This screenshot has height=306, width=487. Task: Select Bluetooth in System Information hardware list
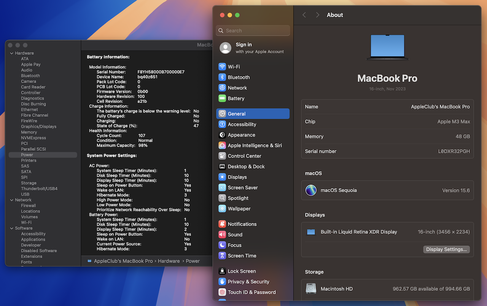pyautogui.click(x=30, y=76)
